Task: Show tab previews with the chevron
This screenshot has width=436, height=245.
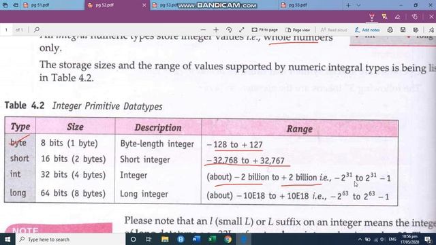Action: (x=358, y=5)
